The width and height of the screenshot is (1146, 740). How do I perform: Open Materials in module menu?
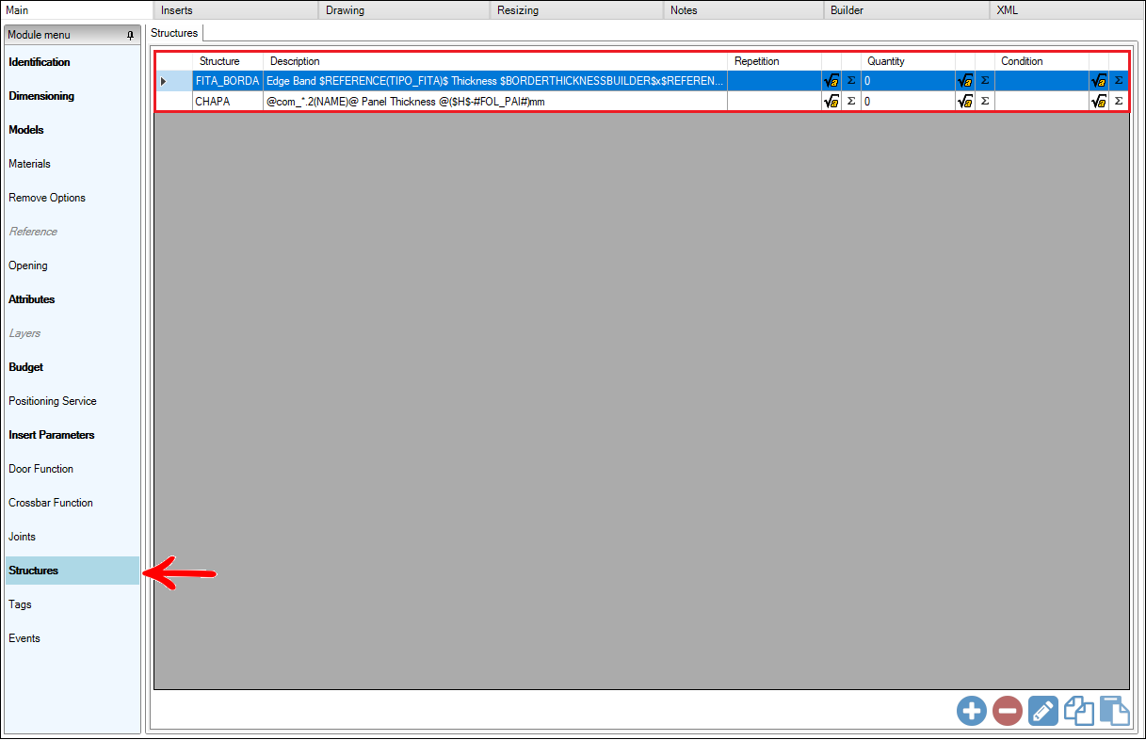pos(72,164)
